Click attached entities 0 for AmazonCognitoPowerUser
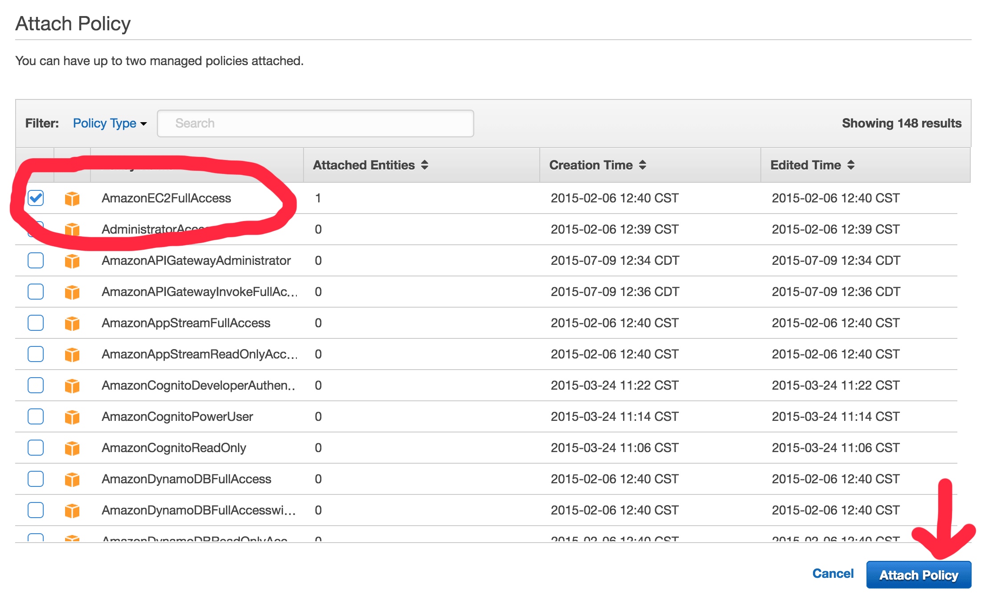Viewport: 985px width, 601px height. coord(318,417)
